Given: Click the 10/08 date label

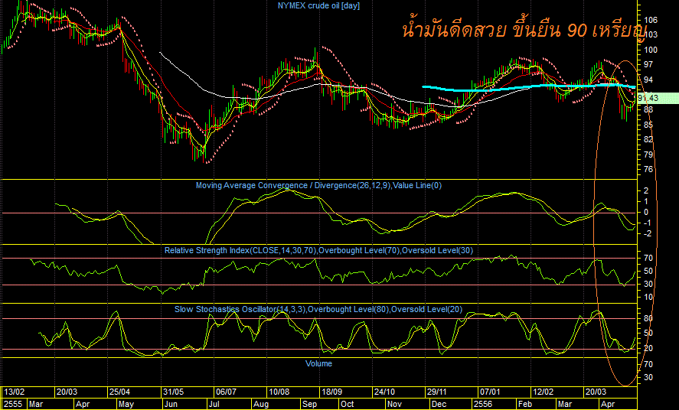Looking at the screenshot, I should pyautogui.click(x=279, y=392).
